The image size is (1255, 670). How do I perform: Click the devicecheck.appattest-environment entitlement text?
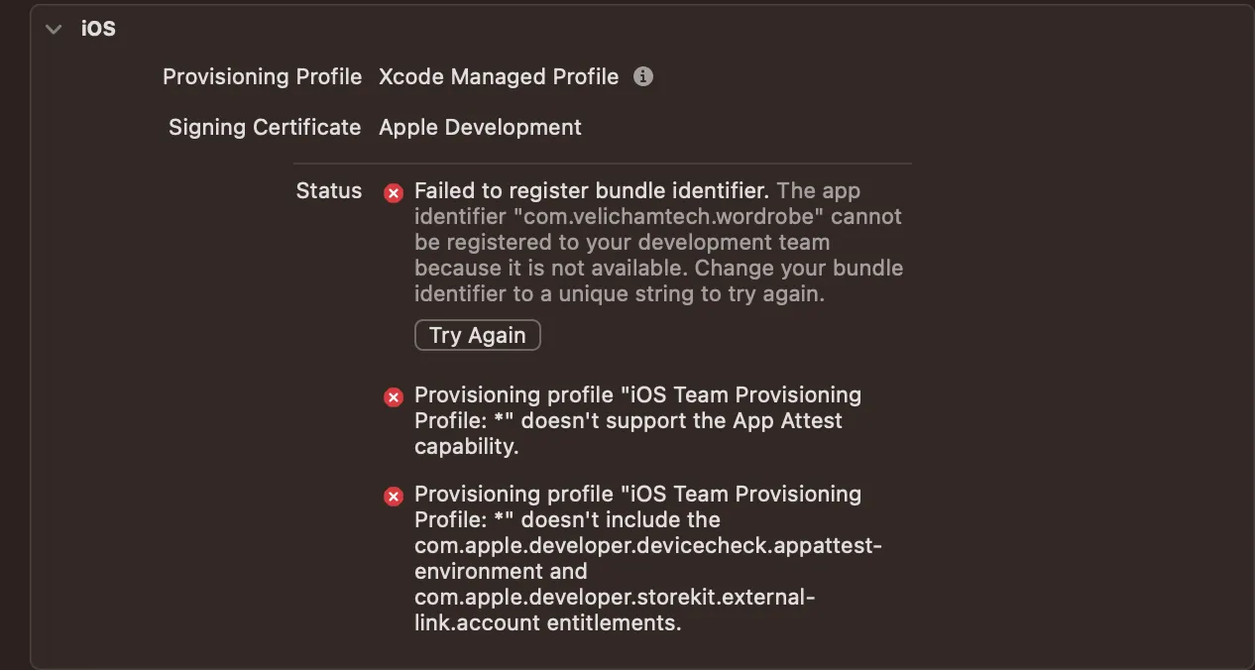tap(647, 546)
